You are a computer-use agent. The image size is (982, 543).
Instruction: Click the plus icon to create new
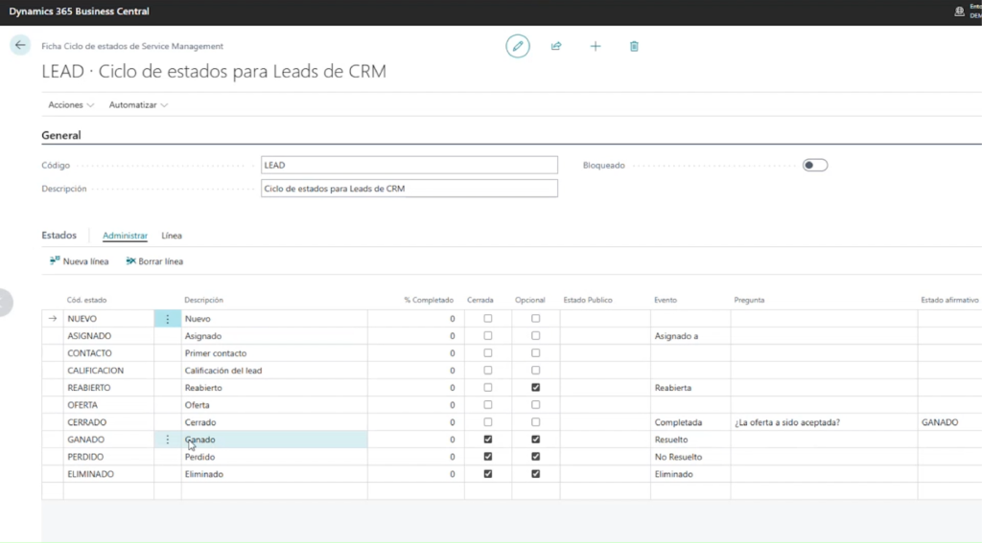click(x=596, y=46)
